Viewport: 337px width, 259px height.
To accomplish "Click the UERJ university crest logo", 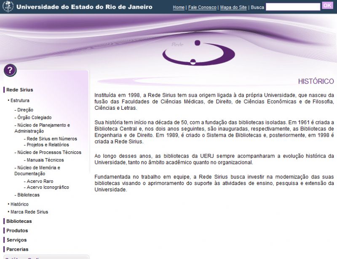I will pos(8,6).
